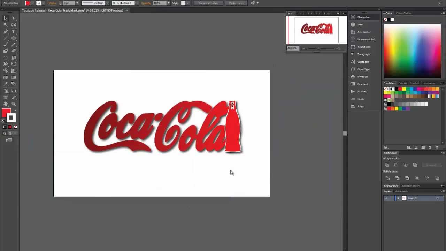Close the Coca Cola TradeMark document tab
This screenshot has height=251, width=446.
[x=127, y=10]
